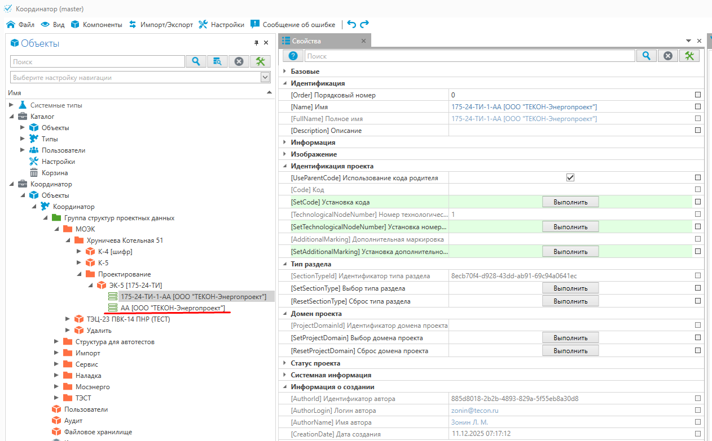The width and height of the screenshot is (712, 441).
Task: Click Выполнить button for SetProjectDomain
Action: 570,338
